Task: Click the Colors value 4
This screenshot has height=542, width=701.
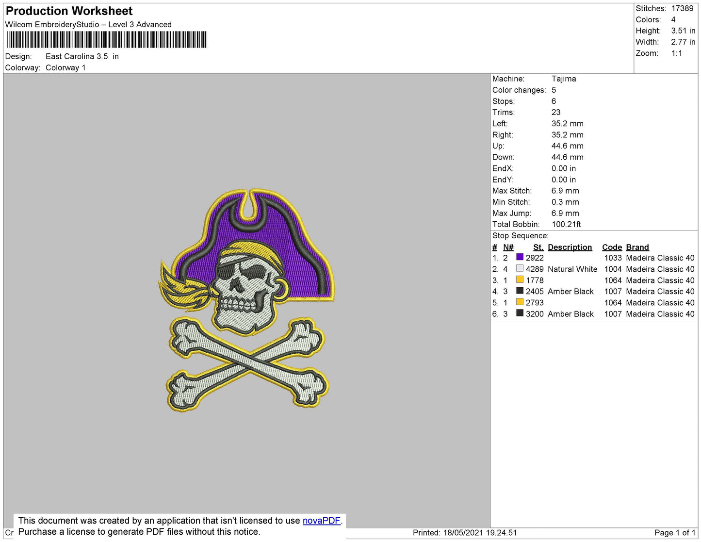Action: [x=673, y=19]
